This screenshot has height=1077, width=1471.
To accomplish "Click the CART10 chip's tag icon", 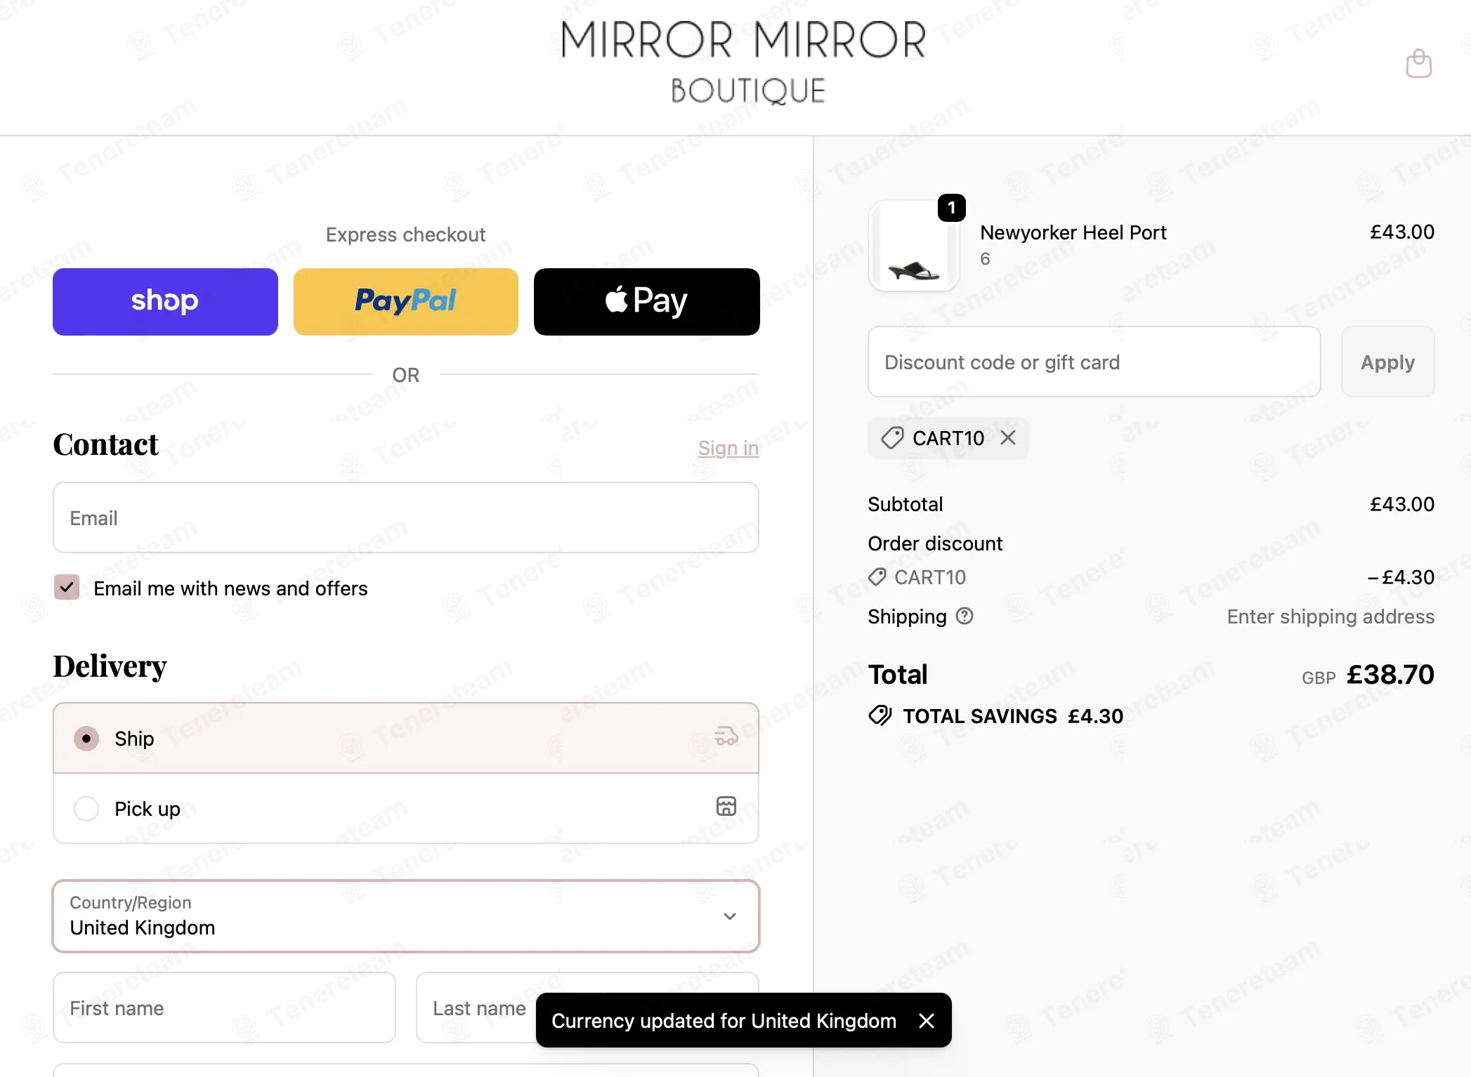I will [x=892, y=438].
